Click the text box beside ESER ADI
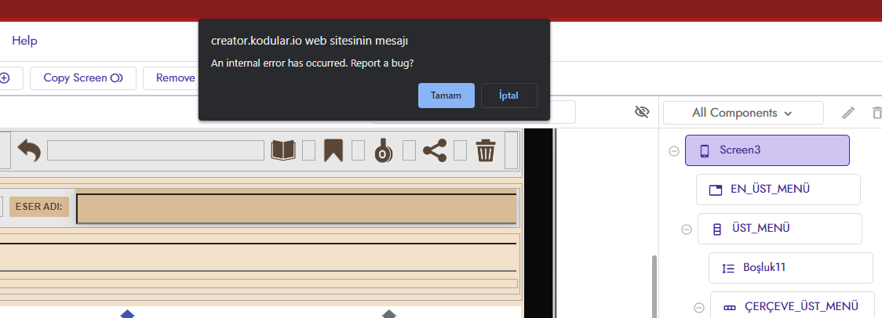 297,208
